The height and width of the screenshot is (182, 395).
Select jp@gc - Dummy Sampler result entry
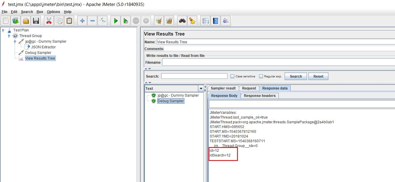178,95
